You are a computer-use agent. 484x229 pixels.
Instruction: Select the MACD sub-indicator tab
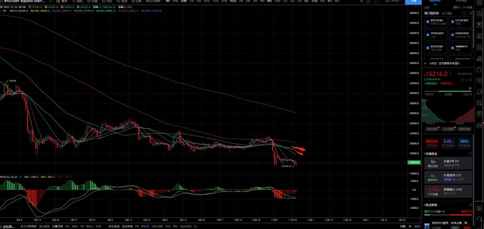point(145,227)
